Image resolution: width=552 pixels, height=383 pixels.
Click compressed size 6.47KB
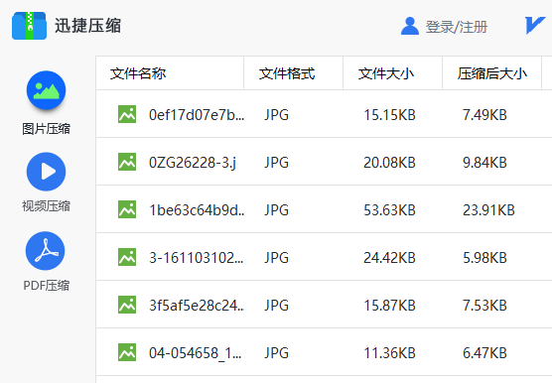(484, 353)
